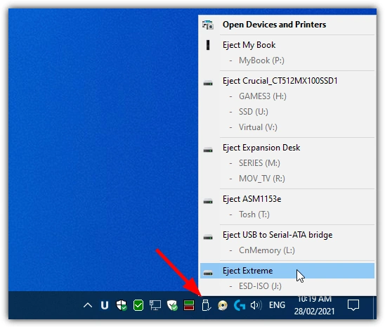Open the Logitech G tray icon
This screenshot has width=385, height=327.
click(240, 305)
